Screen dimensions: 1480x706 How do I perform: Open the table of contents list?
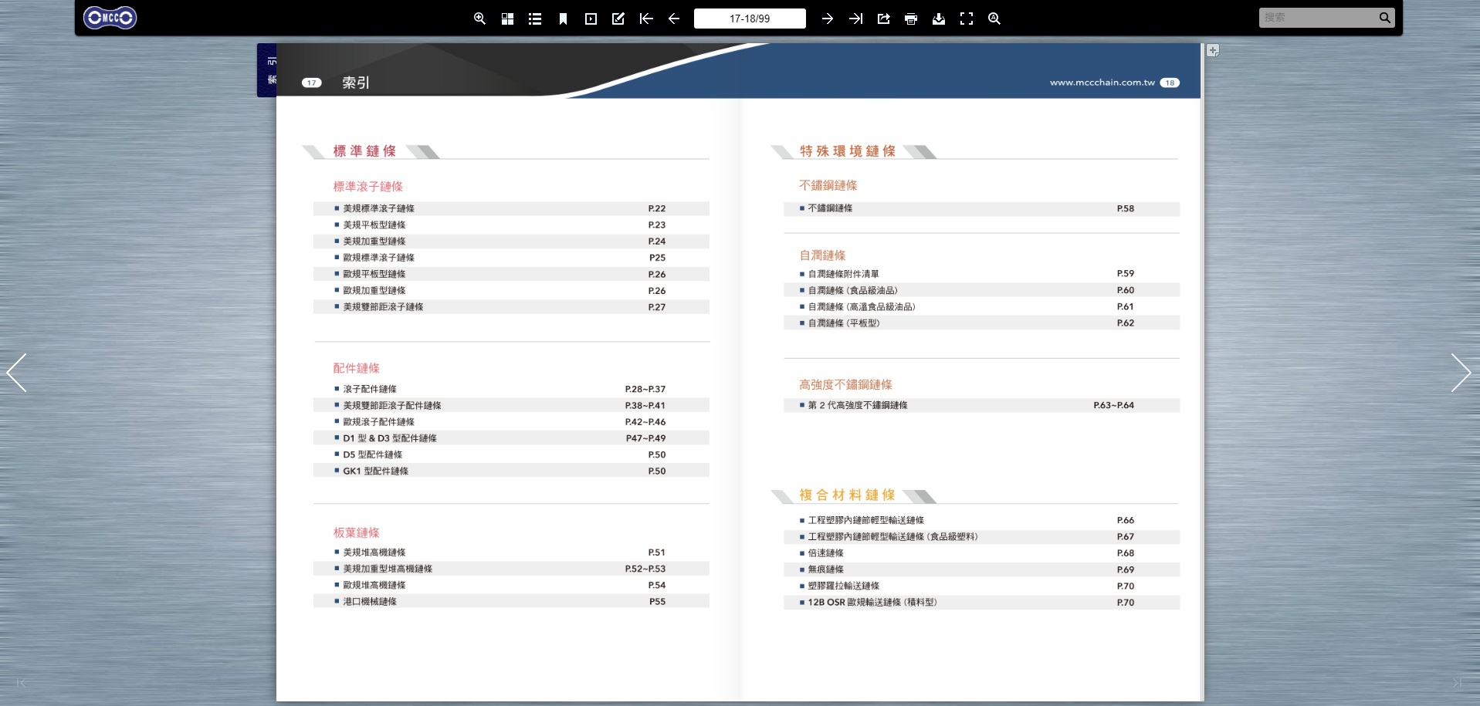coord(535,19)
